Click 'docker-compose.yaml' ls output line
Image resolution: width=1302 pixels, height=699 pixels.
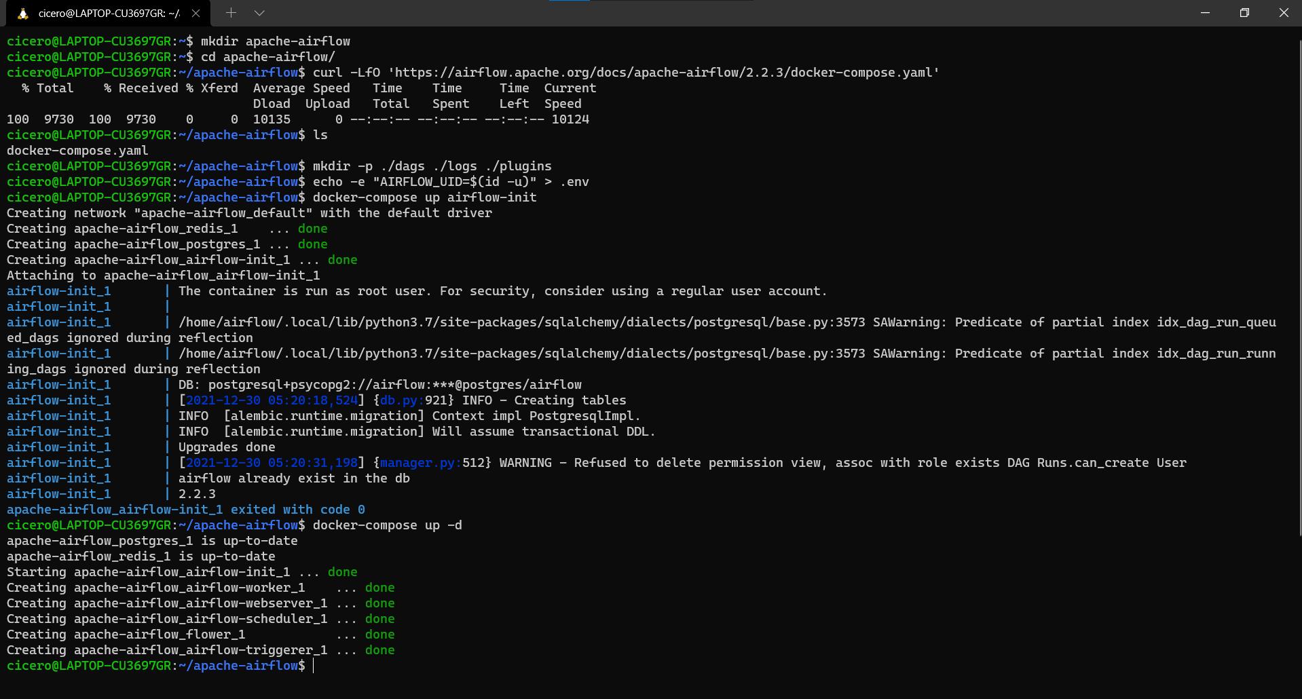click(x=77, y=151)
